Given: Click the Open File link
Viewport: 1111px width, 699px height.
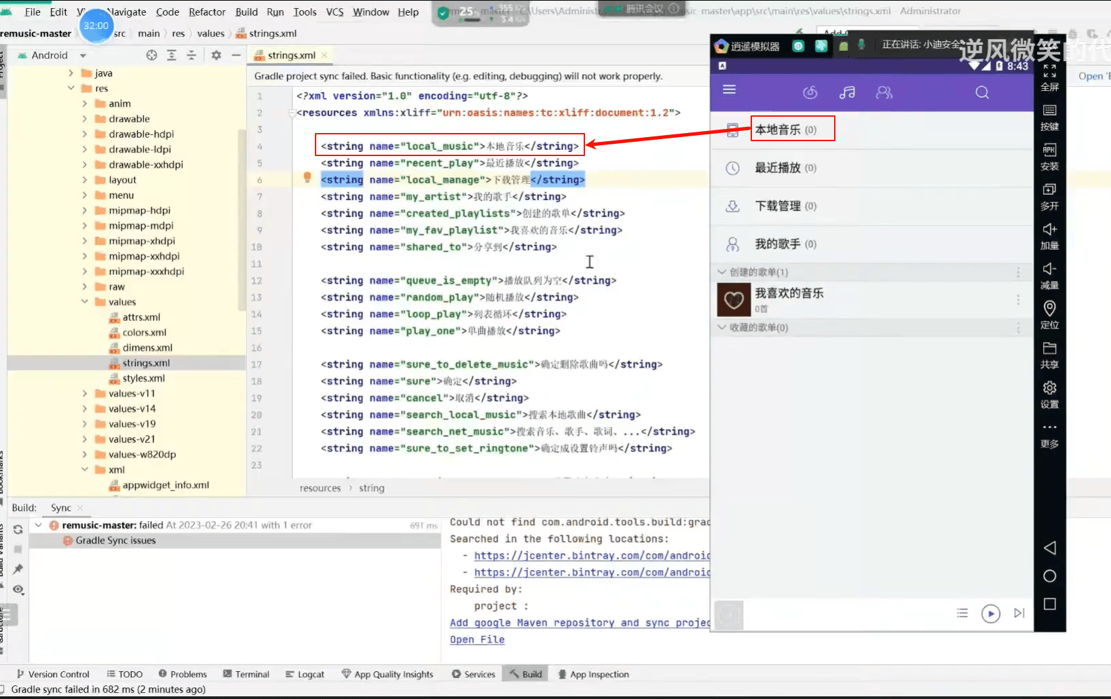Looking at the screenshot, I should pos(477,639).
